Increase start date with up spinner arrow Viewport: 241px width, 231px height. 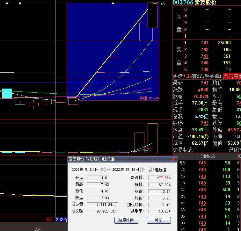[102, 168]
